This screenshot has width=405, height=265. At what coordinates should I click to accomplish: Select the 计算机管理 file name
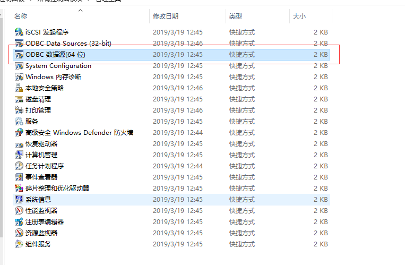[x=41, y=155]
